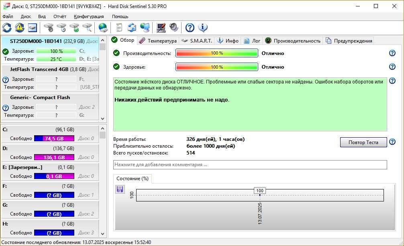Viewport: 404px width, 246px height.
Task: Click the status bar last update text
Action: (76, 242)
